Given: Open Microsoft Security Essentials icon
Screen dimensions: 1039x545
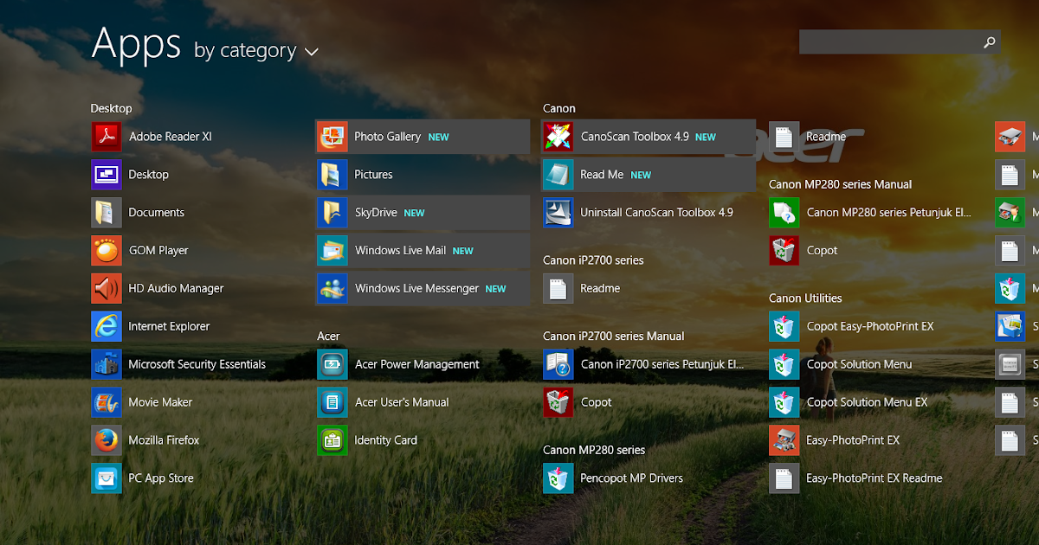Looking at the screenshot, I should (106, 365).
